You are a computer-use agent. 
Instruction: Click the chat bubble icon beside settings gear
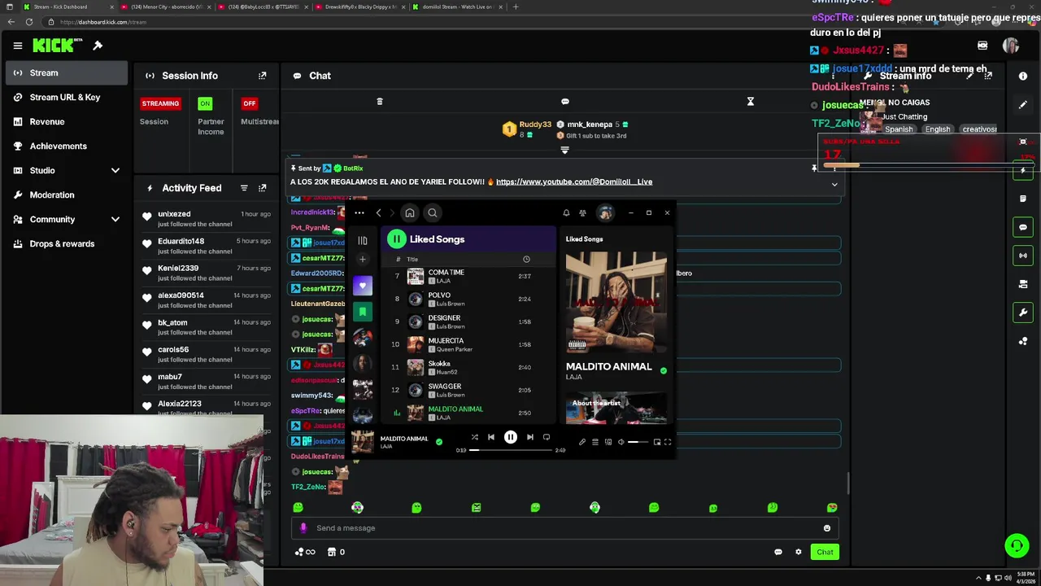(778, 552)
